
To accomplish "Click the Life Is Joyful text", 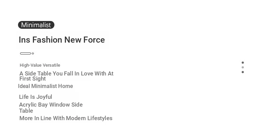I will [x=36, y=97].
